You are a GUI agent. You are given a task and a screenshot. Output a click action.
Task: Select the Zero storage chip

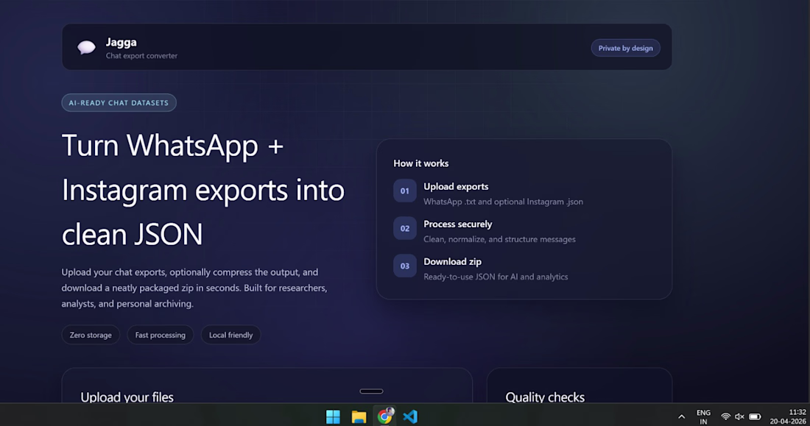pos(91,335)
